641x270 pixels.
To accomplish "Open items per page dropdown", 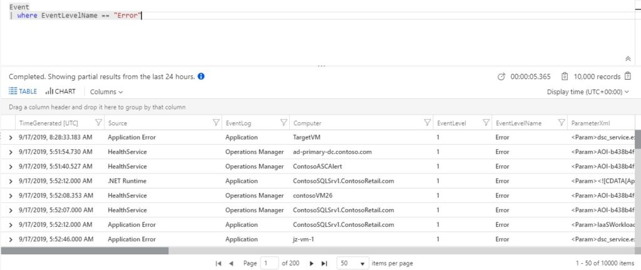I will click(x=353, y=264).
